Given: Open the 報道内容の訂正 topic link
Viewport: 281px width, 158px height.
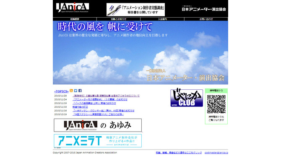Looking at the screenshot, I should click(x=80, y=107).
